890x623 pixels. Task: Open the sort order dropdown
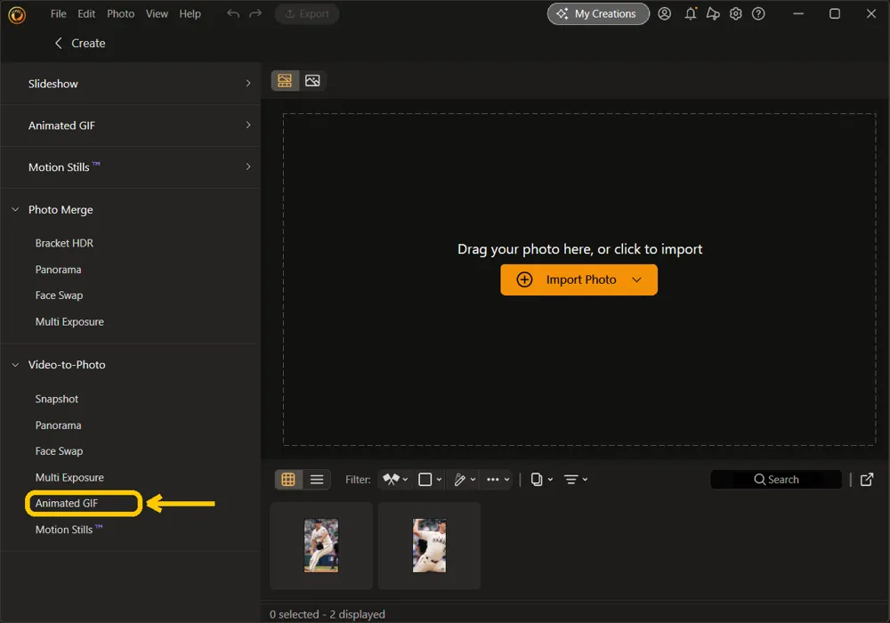[x=576, y=480]
